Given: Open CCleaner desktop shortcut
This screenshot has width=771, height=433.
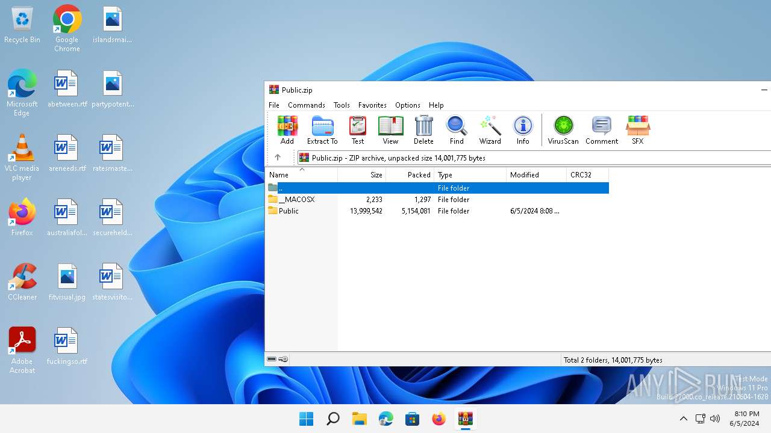Looking at the screenshot, I should 22,281.
